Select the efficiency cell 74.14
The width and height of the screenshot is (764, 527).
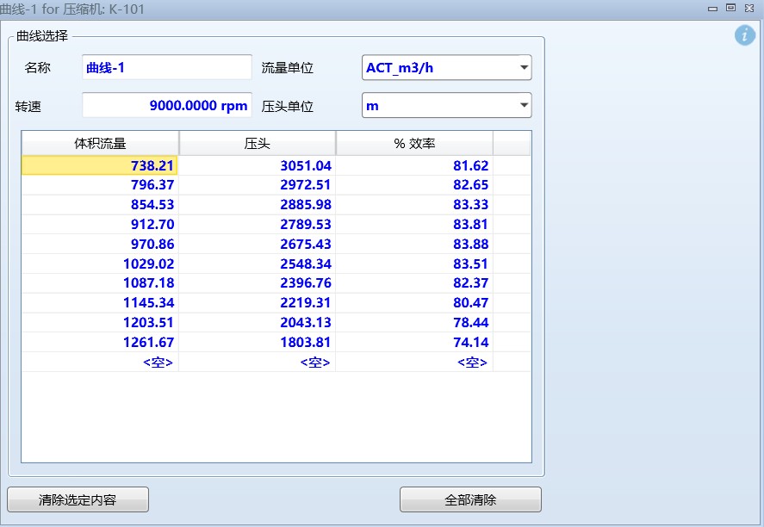pos(414,342)
